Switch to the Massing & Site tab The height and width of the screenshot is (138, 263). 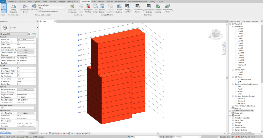point(73,2)
